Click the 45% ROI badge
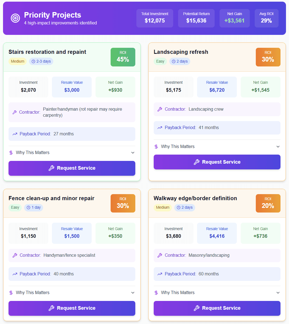Screen dimensions: 289x324 coord(123,57)
